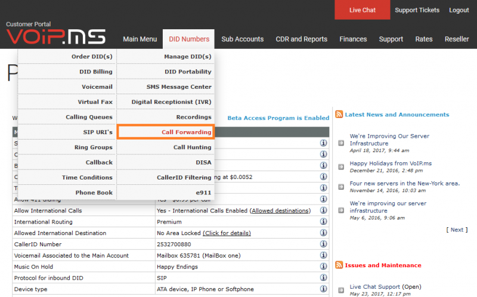Open the Click for details link
This screenshot has height=297, width=477.
click(x=227, y=233)
